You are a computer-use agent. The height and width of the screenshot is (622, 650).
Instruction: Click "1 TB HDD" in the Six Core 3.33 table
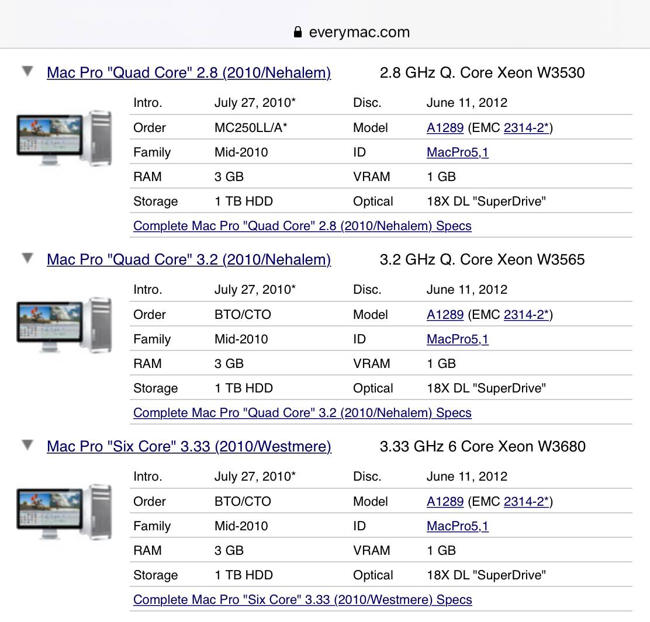[x=244, y=575]
